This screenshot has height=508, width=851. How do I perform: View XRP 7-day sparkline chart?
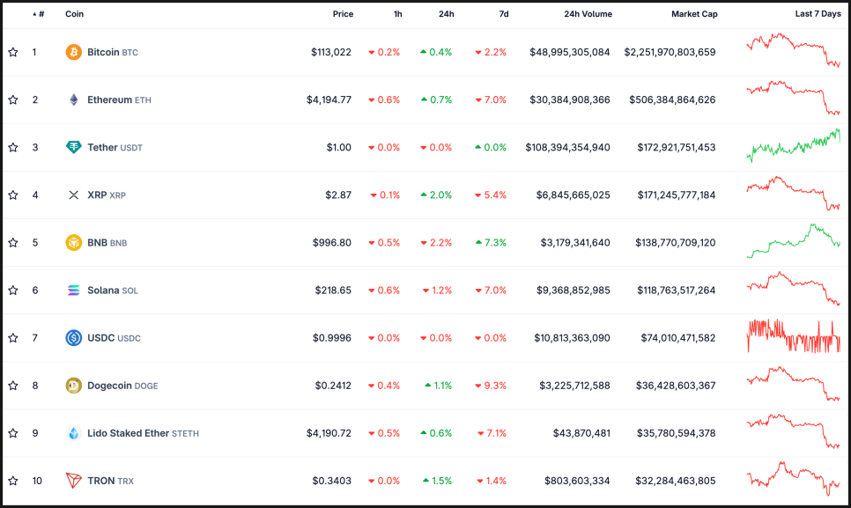(x=794, y=194)
